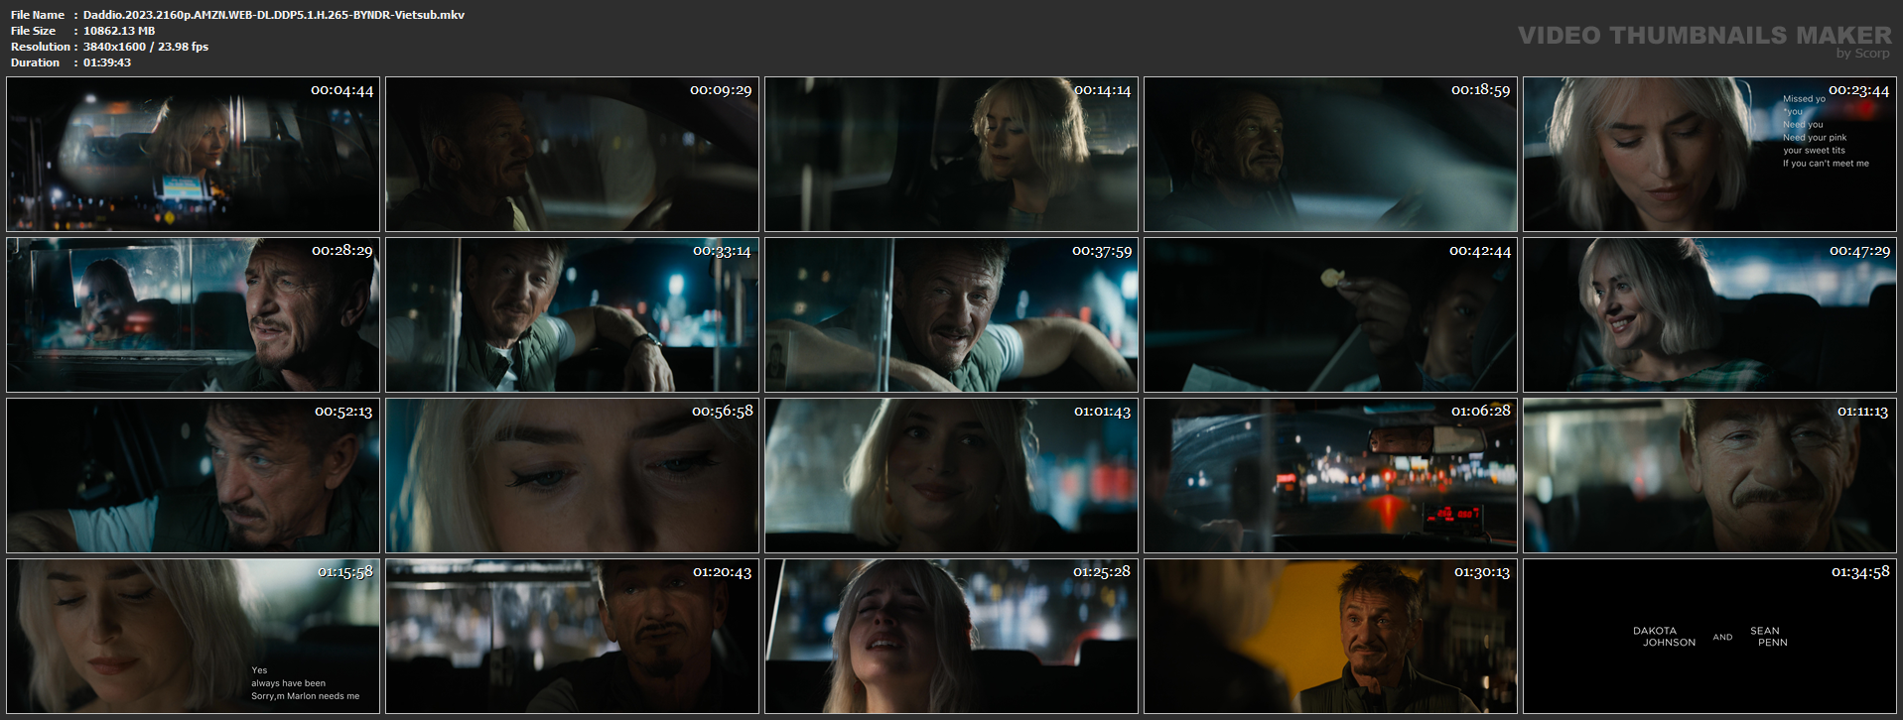Open the thumbnail at 01:15:58
The width and height of the screenshot is (1903, 720).
point(193,636)
